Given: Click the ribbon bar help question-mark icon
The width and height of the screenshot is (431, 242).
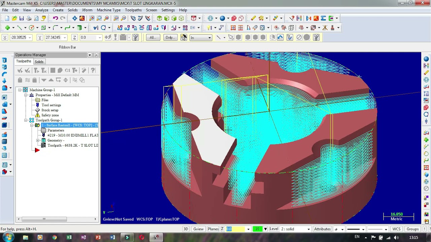Looking at the screenshot, I should tap(316, 37).
